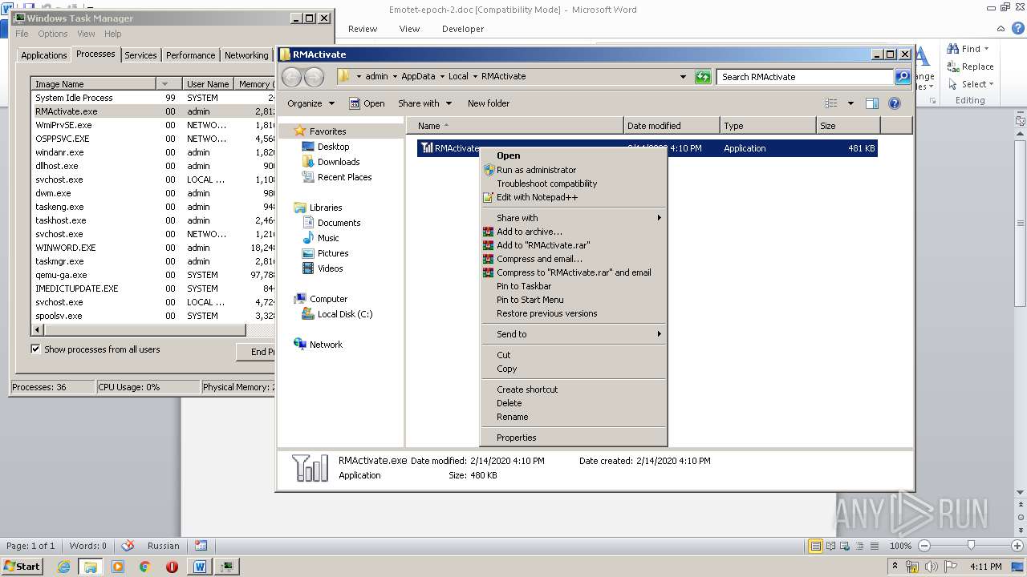Switch to Task Manager Performance tab
Image resolution: width=1027 pixels, height=577 pixels.
pyautogui.click(x=190, y=55)
